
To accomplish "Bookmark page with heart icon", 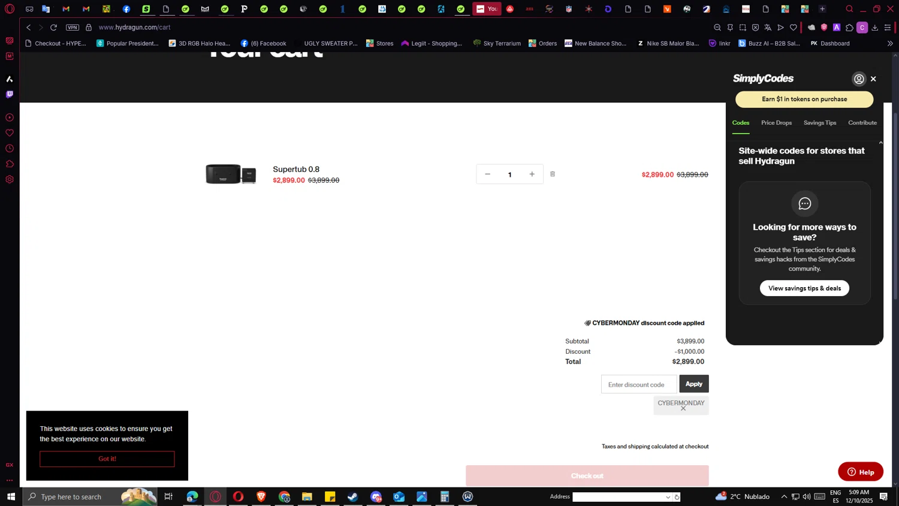I will pos(794,28).
